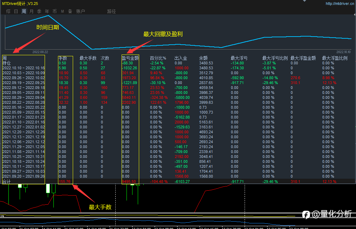The width and height of the screenshot is (356, 229).
Task: Open the 账户 account tab
Action: tap(80, 11)
